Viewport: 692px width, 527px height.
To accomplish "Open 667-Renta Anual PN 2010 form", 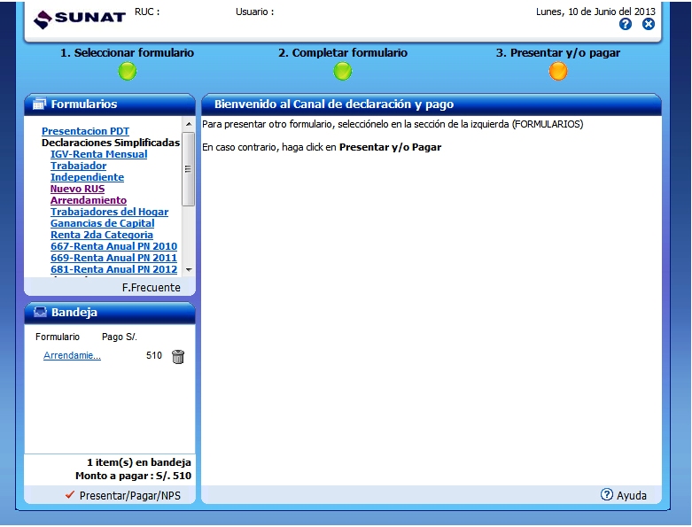I will [x=114, y=246].
